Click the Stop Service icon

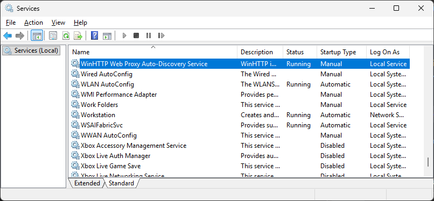[x=136, y=35]
